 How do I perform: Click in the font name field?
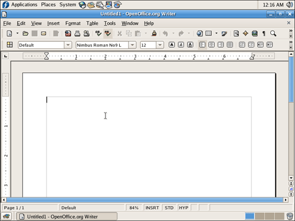(102, 45)
